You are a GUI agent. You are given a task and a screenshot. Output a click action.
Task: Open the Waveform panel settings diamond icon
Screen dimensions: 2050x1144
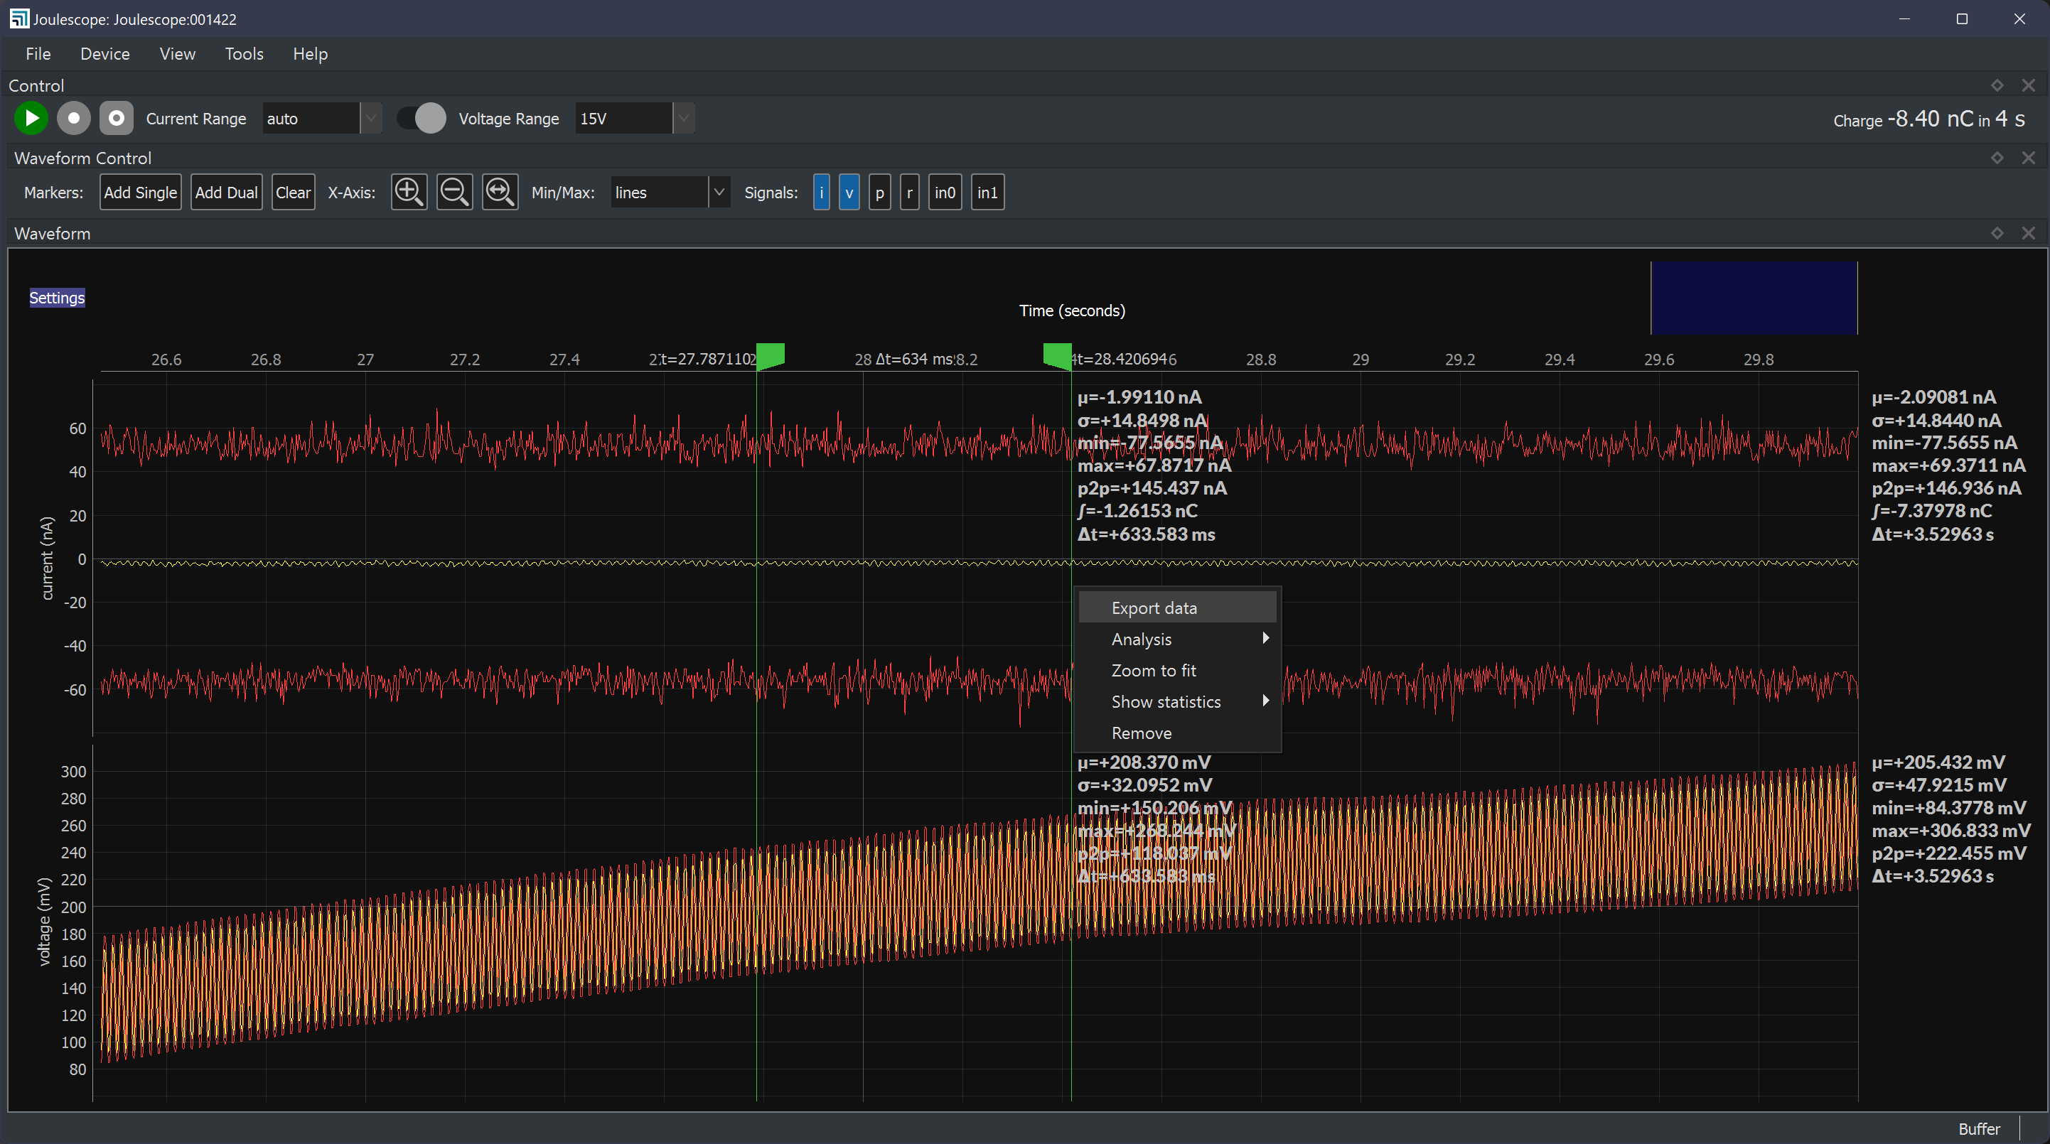(1997, 232)
